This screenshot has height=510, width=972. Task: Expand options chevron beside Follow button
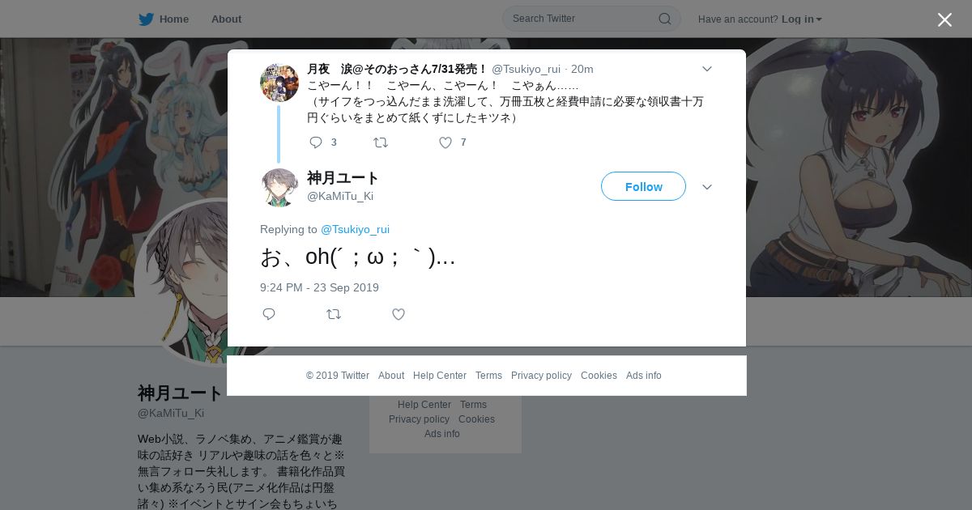click(x=707, y=187)
